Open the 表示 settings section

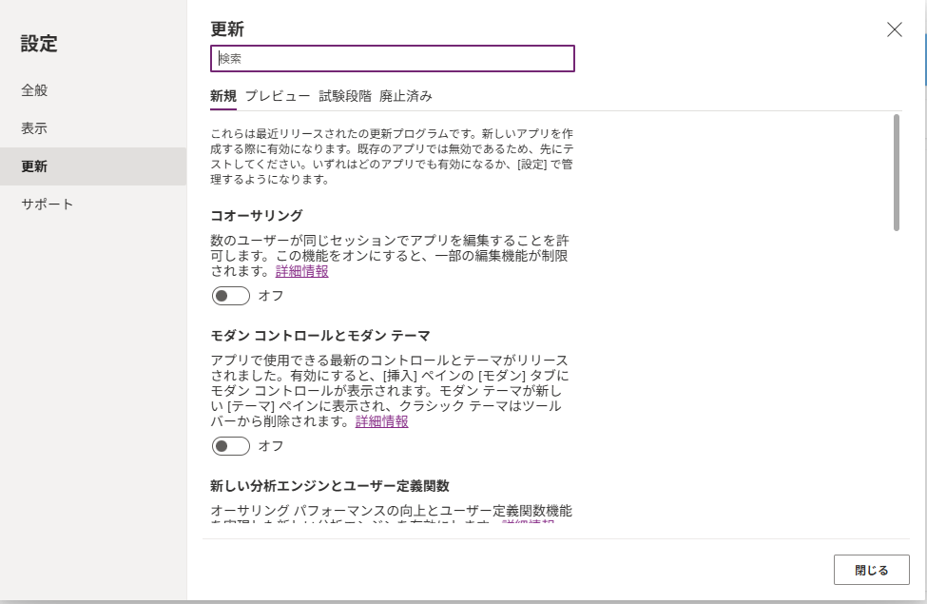click(x=93, y=128)
